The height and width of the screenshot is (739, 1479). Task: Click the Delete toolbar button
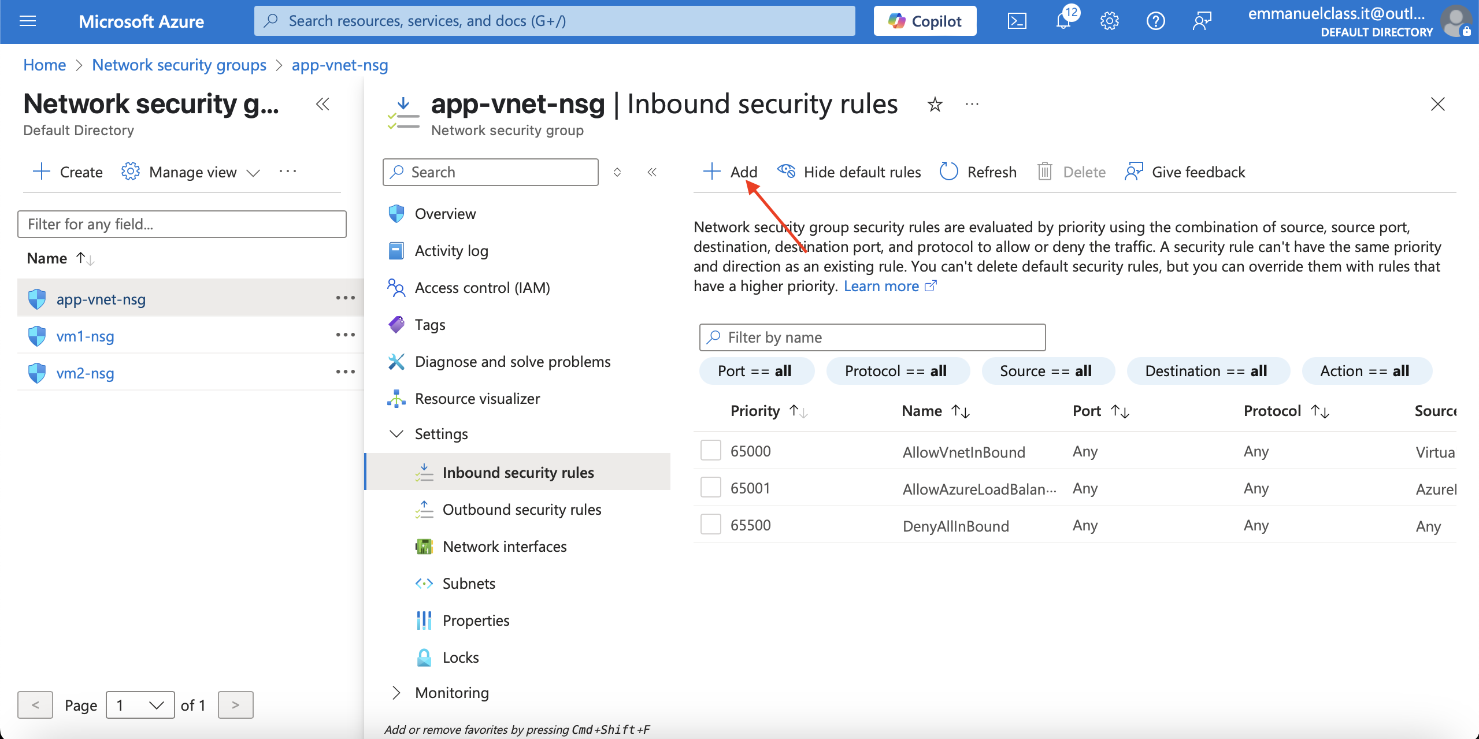[1072, 172]
